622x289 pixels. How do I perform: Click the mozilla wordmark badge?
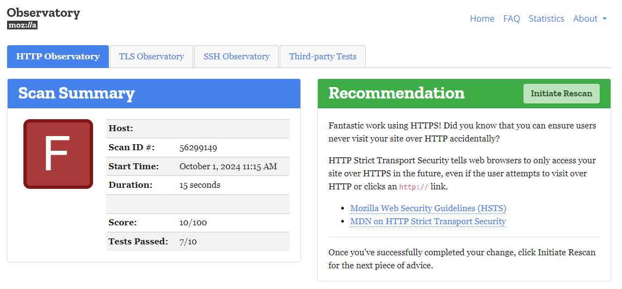(22, 25)
